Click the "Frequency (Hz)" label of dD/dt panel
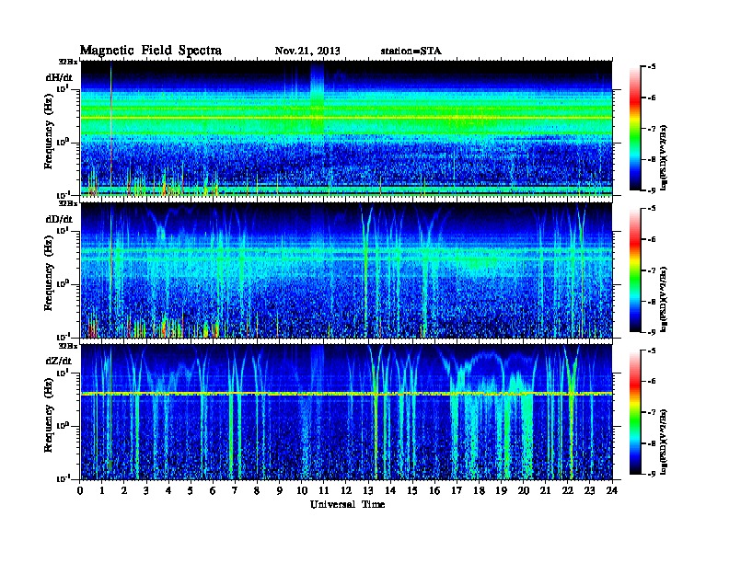The height and width of the screenshot is (563, 729). [49, 273]
